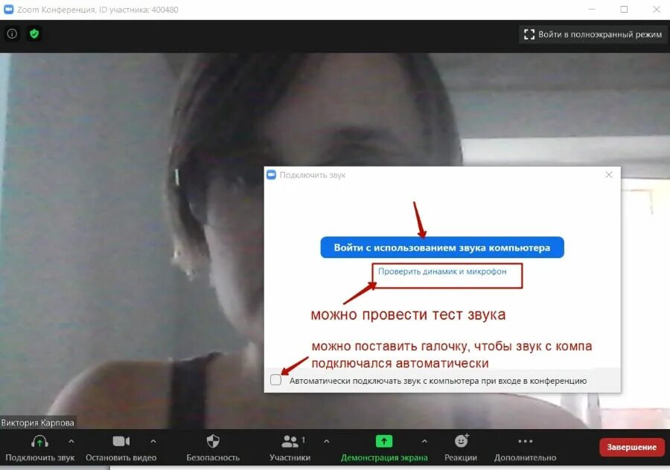Click Проверить динамик и микрофон link
The image size is (670, 470).
(442, 271)
